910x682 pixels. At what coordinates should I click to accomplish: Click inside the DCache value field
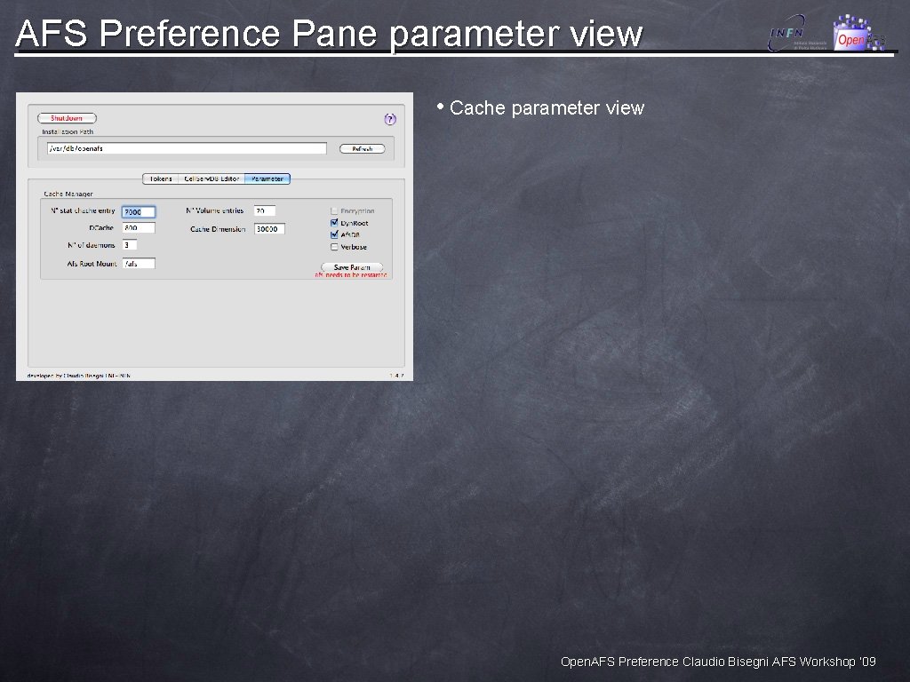[139, 228]
